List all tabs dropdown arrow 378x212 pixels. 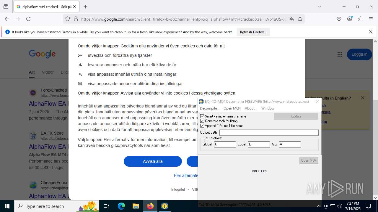319,6
